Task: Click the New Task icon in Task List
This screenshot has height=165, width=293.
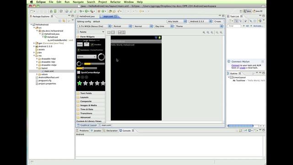Action: [230, 21]
